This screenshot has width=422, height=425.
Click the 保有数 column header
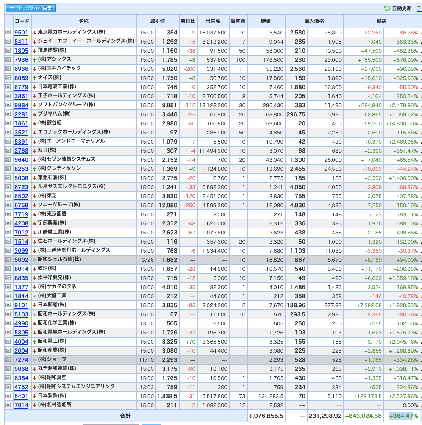pos(238,21)
